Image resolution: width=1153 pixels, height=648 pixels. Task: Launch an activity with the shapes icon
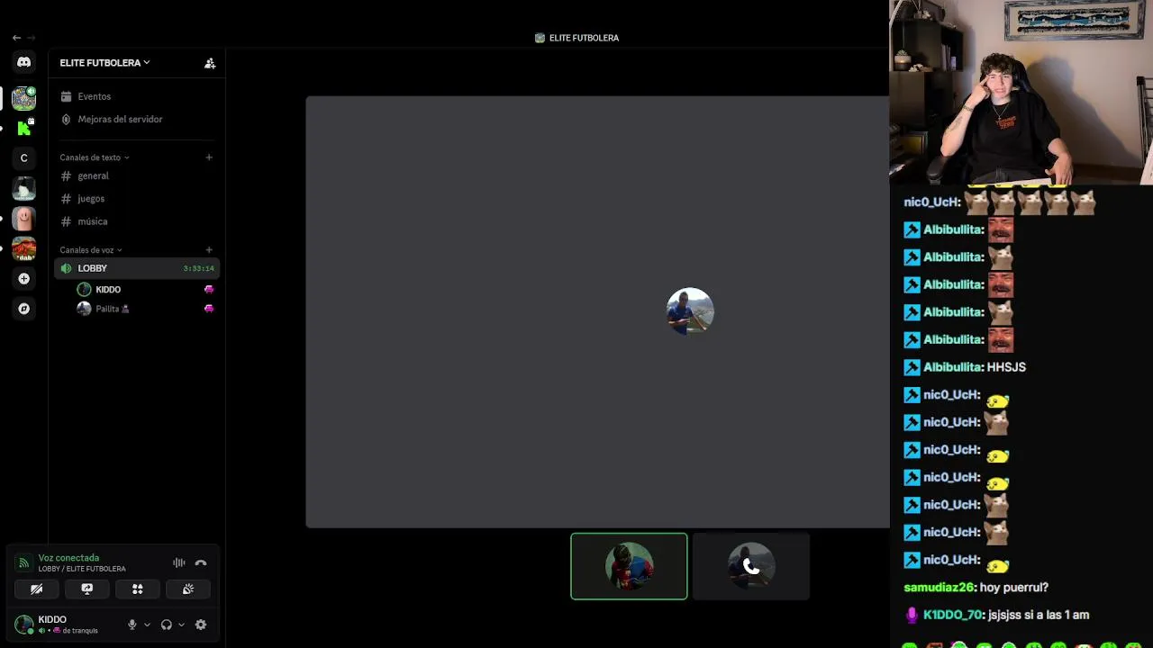point(138,589)
